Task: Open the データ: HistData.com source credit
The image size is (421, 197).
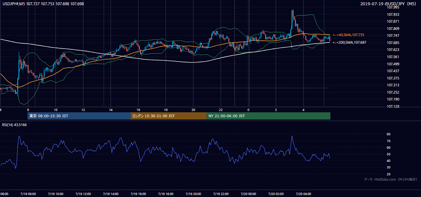Action: 391,180
